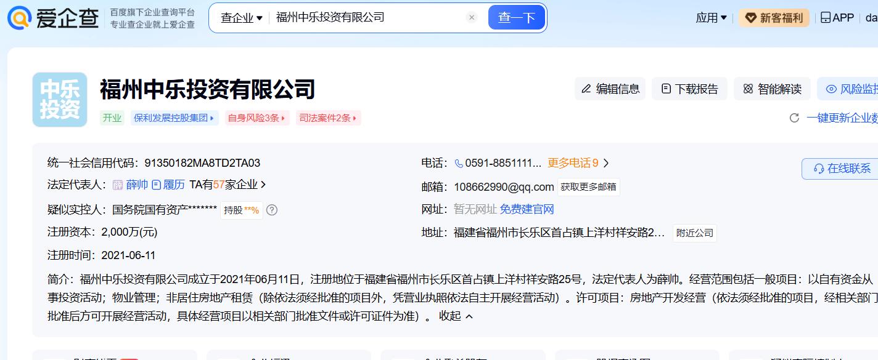Open the 保利发展控股集团 tag

pos(174,118)
